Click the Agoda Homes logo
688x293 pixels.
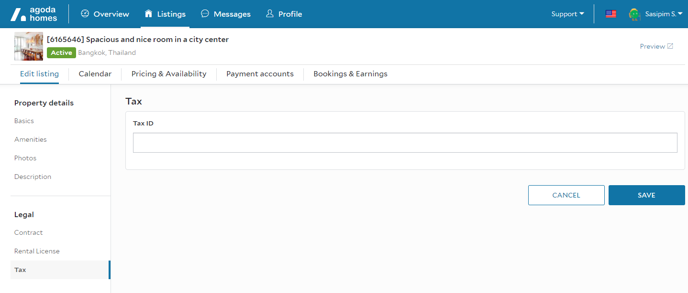click(33, 14)
